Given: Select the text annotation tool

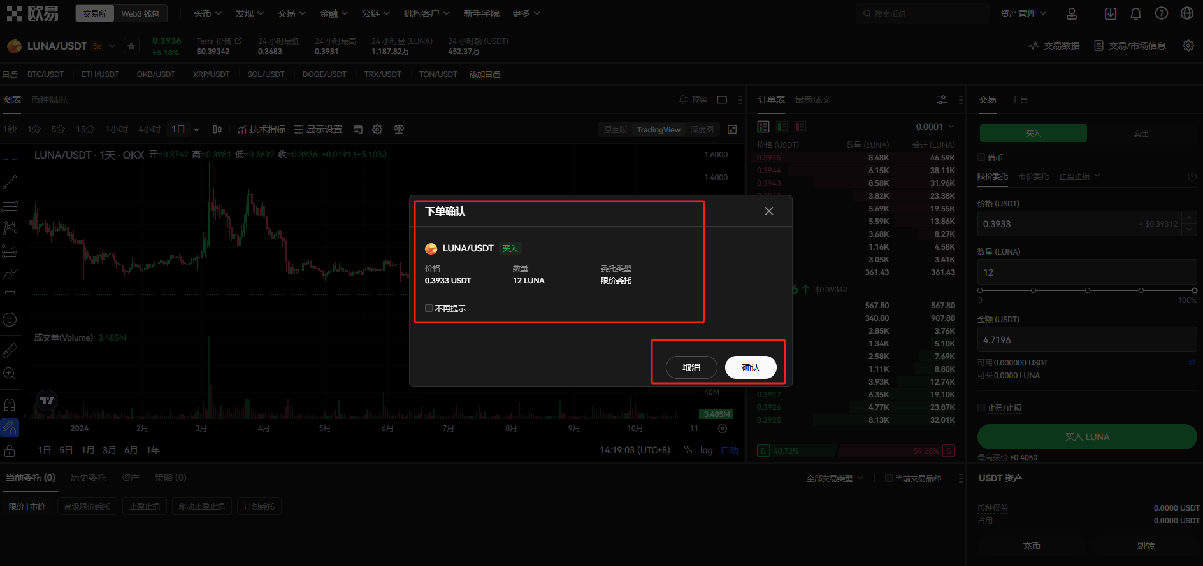Looking at the screenshot, I should pos(10,297).
